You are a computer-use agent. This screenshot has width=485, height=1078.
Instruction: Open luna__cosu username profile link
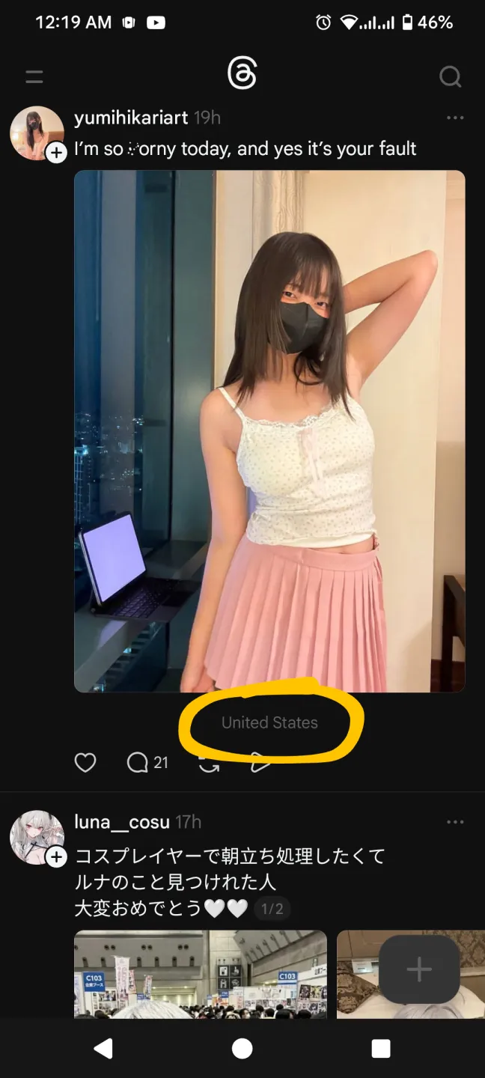click(x=122, y=822)
